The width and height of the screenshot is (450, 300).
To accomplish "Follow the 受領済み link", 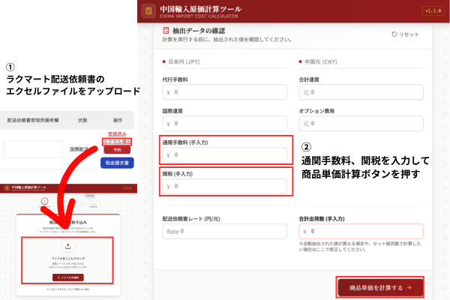I will (117, 133).
